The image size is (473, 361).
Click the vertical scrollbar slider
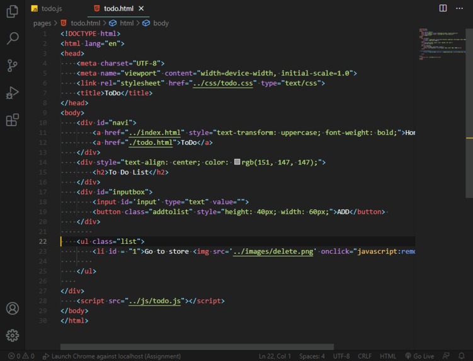469,113
